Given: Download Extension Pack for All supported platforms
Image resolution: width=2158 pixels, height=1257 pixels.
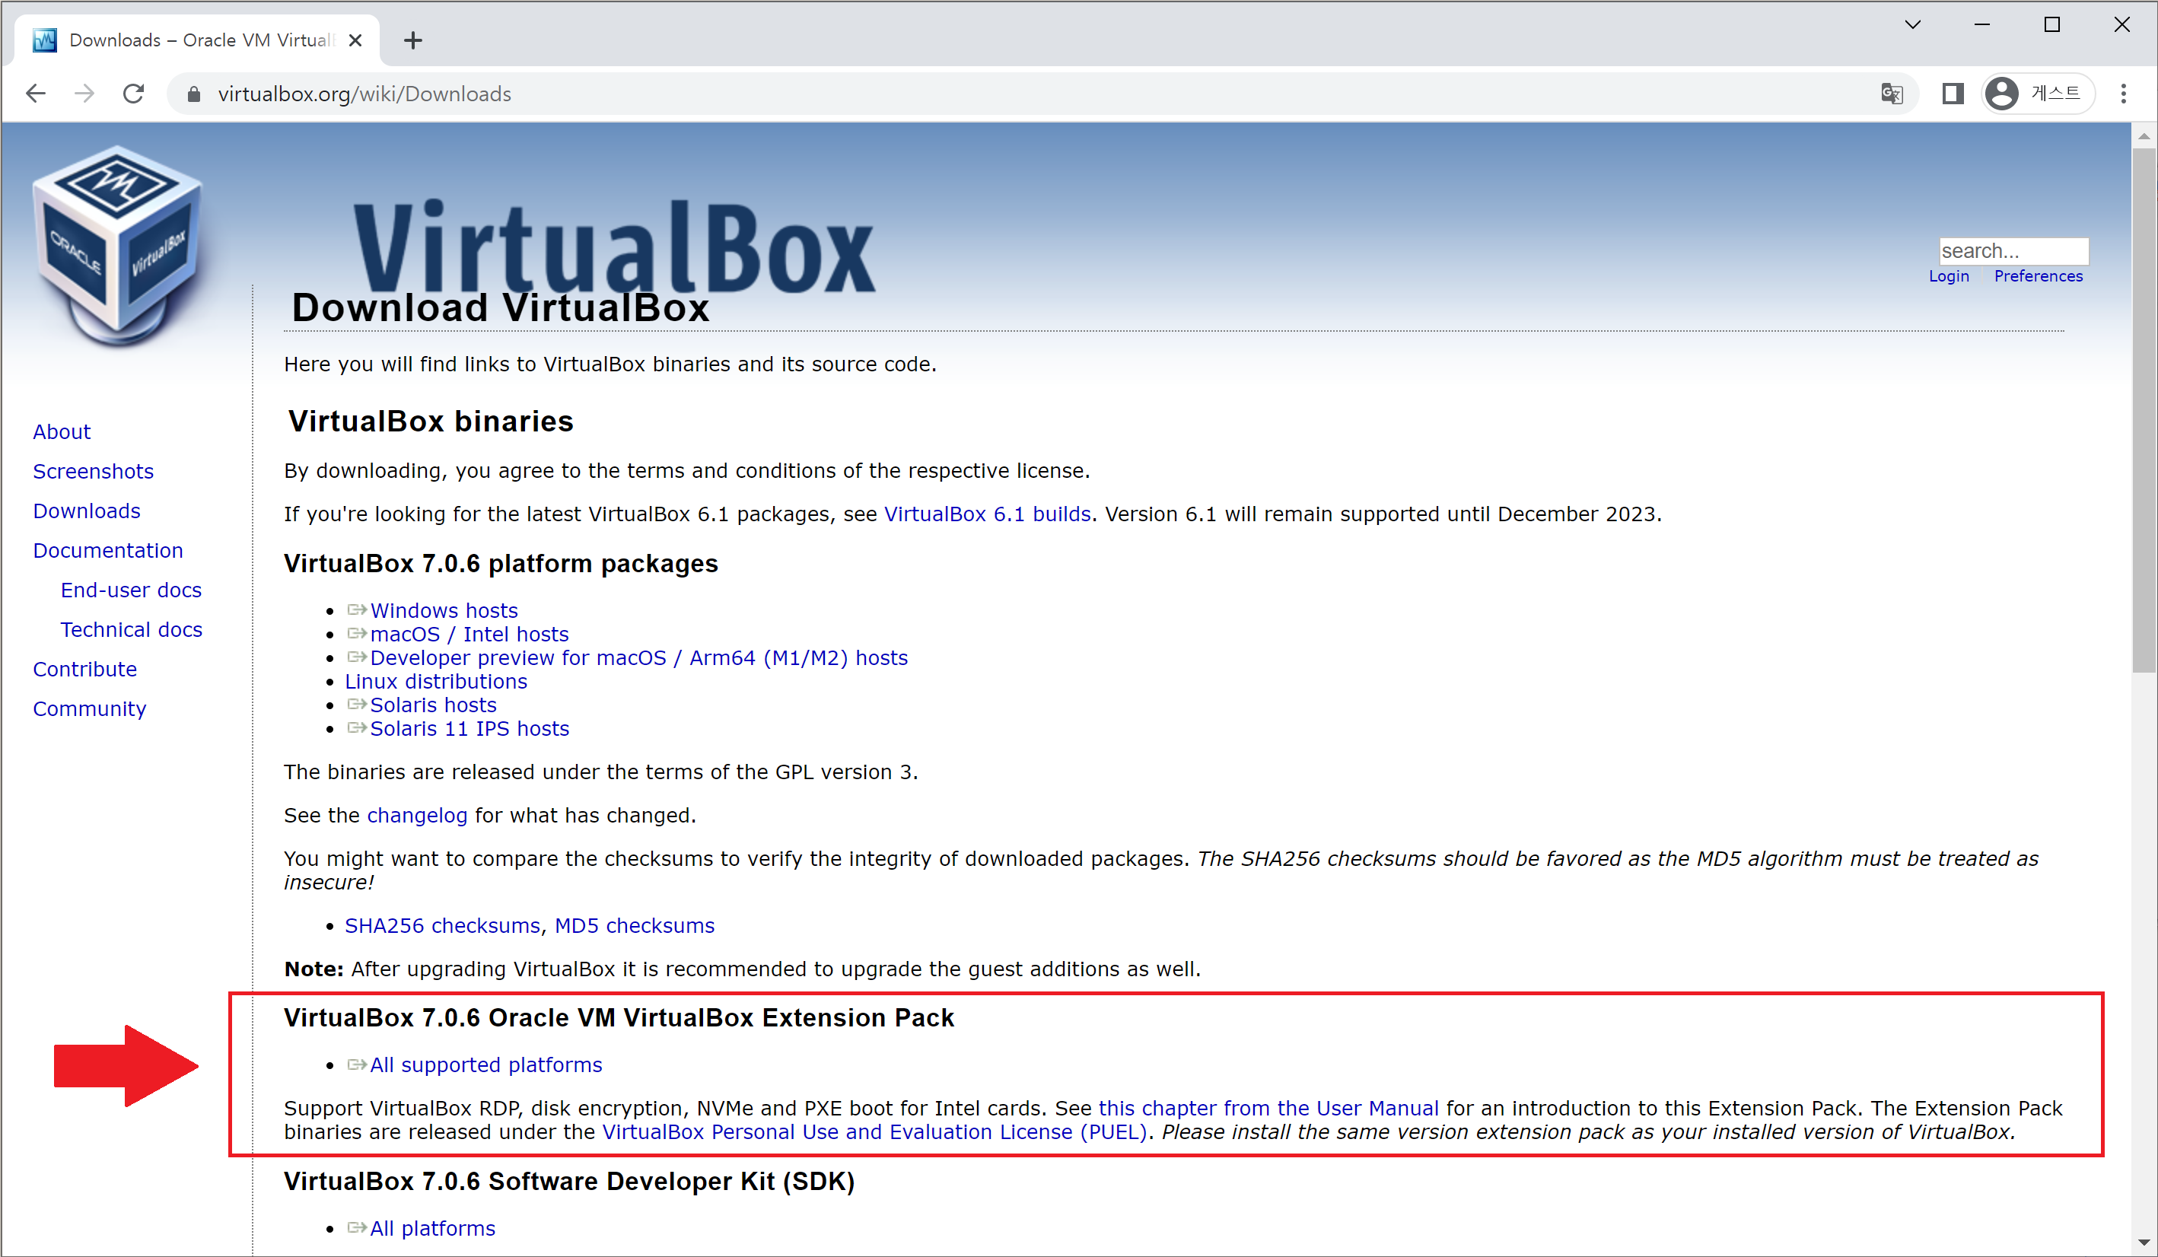Looking at the screenshot, I should click(x=485, y=1064).
